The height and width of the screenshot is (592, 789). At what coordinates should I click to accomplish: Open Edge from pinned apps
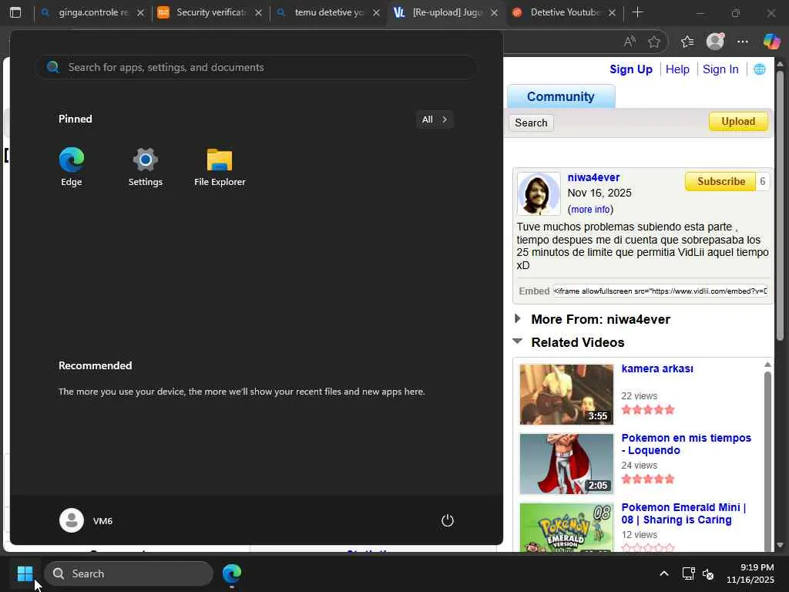tap(72, 166)
